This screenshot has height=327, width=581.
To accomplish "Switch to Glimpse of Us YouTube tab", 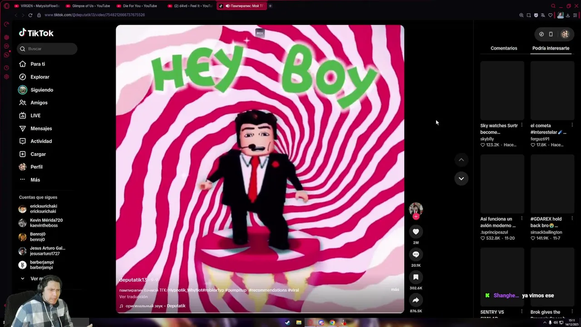I will point(88,6).
